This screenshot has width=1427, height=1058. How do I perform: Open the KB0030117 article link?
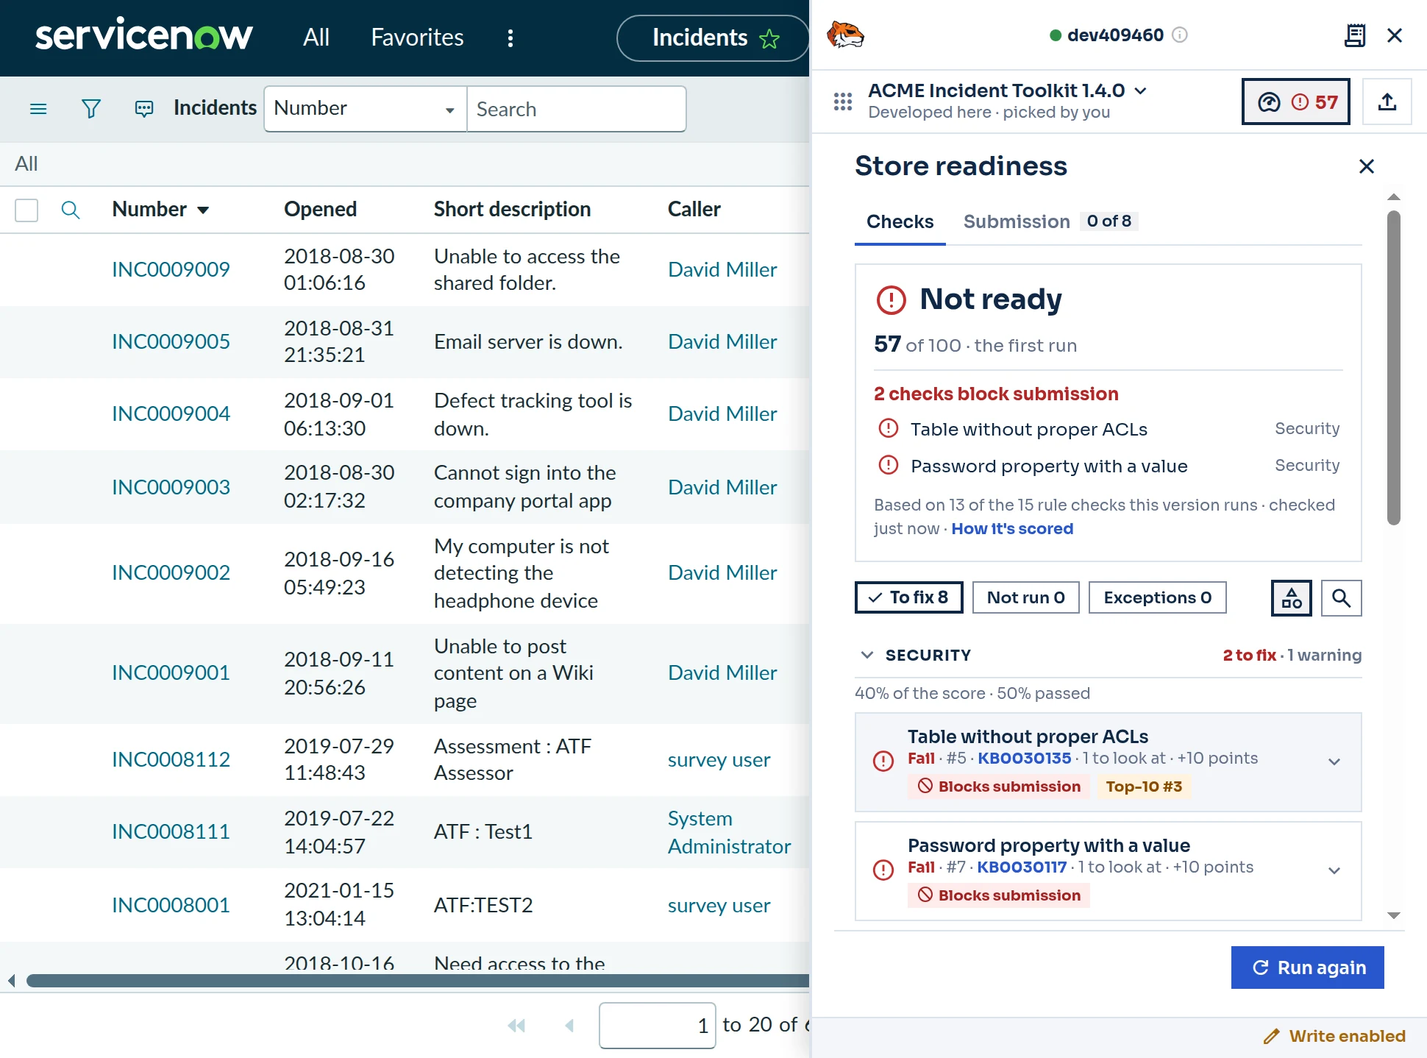pyautogui.click(x=1022, y=867)
